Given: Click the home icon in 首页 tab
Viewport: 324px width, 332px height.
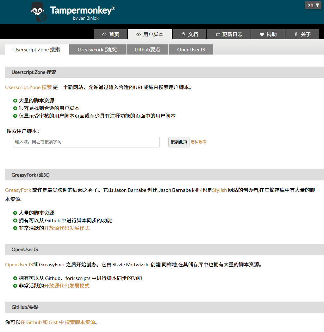Looking at the screenshot, I should click(104, 35).
